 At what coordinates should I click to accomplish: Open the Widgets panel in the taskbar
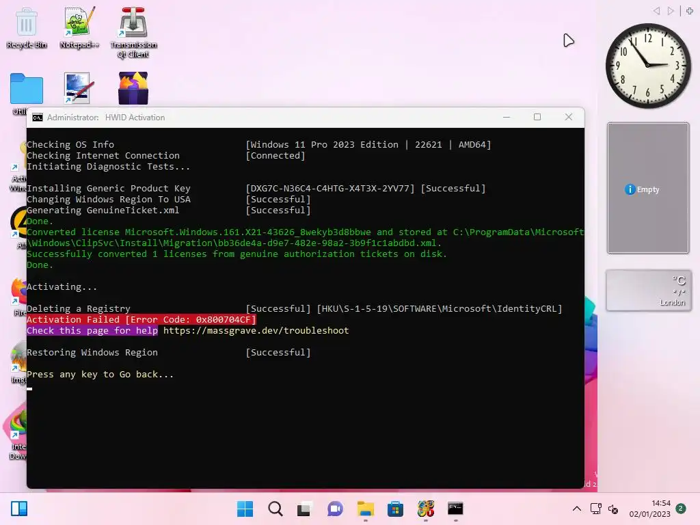19,509
